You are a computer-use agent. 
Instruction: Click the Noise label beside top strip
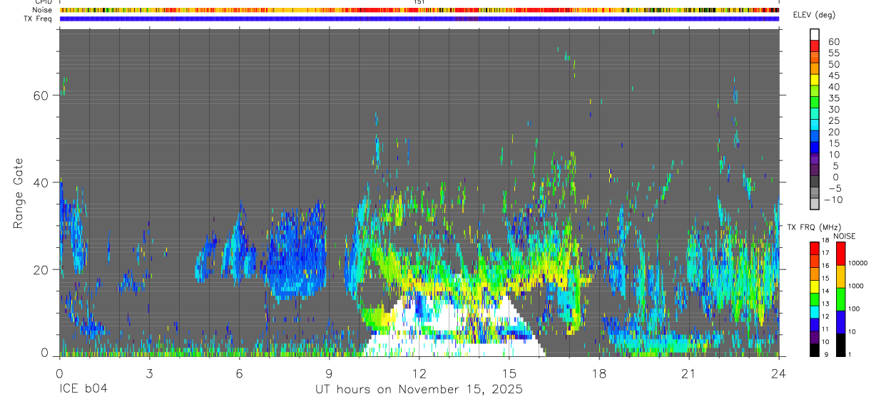[42, 11]
